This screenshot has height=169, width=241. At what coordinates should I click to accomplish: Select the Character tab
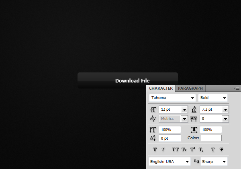(x=161, y=89)
